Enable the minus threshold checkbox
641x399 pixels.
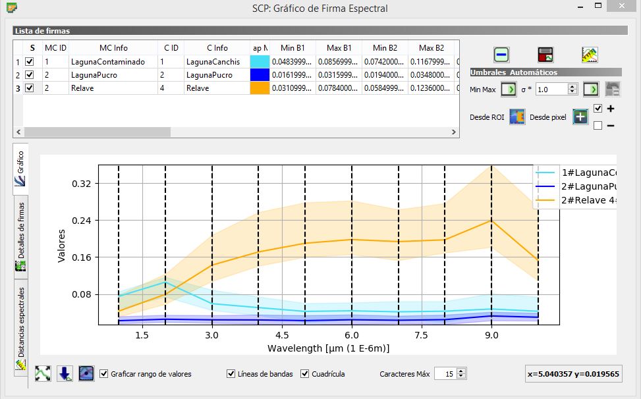pyautogui.click(x=598, y=125)
